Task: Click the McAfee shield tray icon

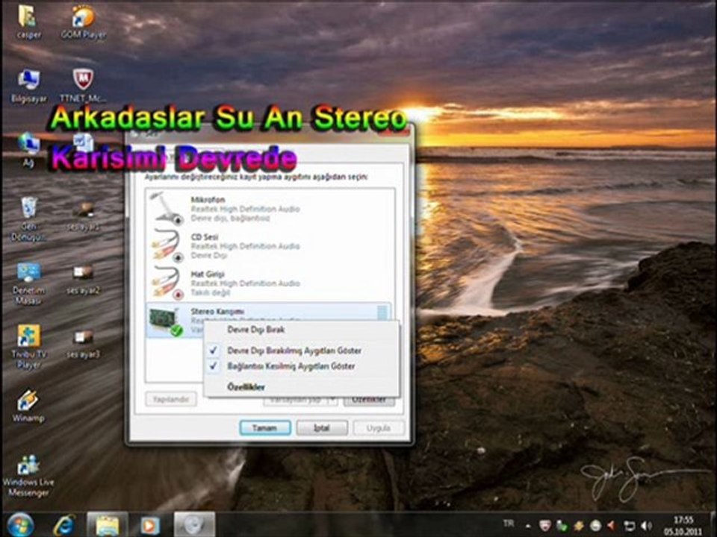Action: (x=544, y=526)
